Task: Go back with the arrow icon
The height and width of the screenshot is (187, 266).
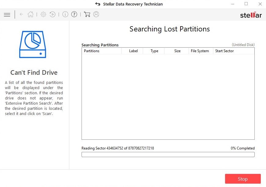Action: click(21, 14)
